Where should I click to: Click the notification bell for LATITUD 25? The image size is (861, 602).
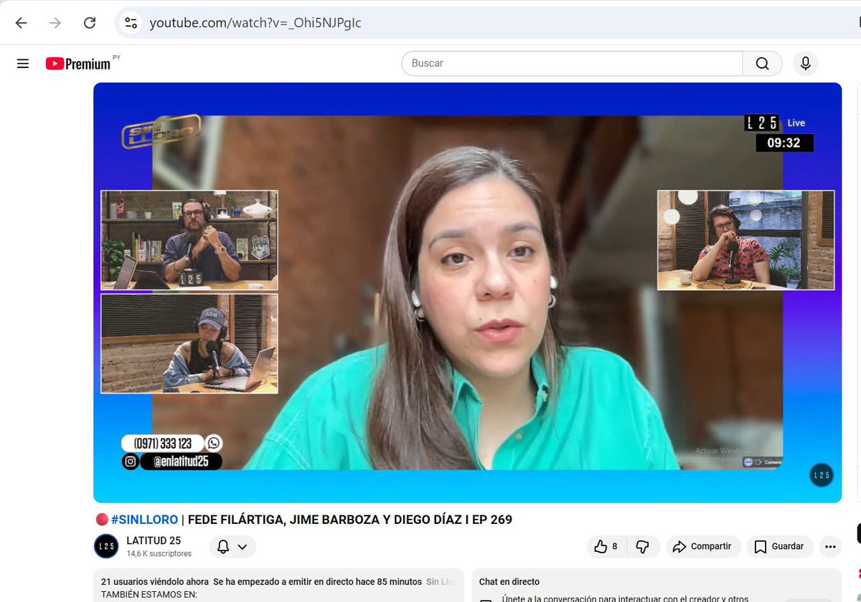point(222,546)
